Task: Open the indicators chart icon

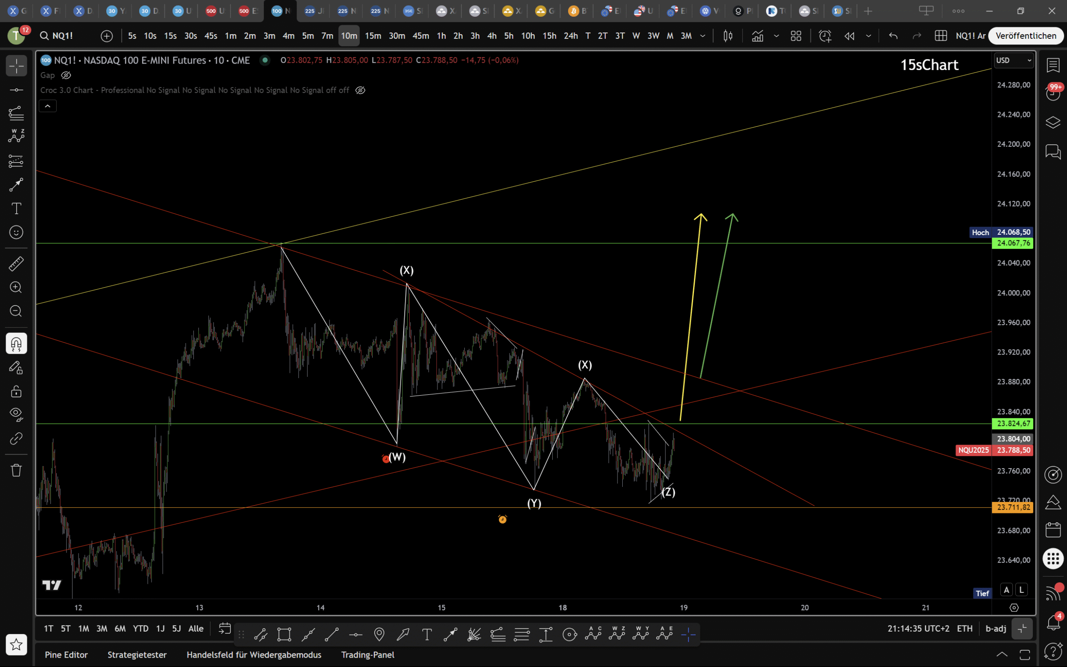Action: coord(757,36)
